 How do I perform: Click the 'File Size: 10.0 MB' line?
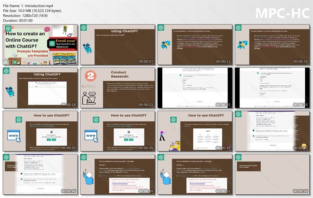point(32,11)
